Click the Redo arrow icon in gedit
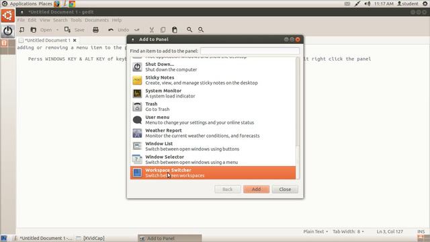Viewport: 430px width, 242px height. [137, 30]
